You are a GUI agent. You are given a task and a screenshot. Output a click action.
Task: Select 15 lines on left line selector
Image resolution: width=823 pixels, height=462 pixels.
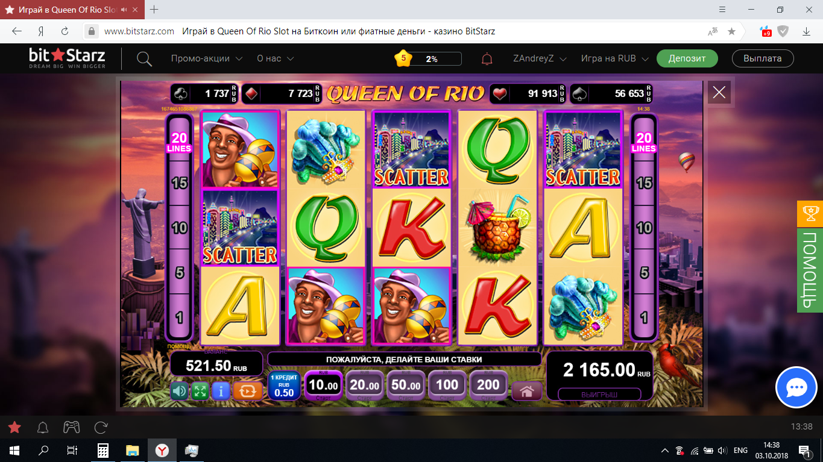coord(179,183)
